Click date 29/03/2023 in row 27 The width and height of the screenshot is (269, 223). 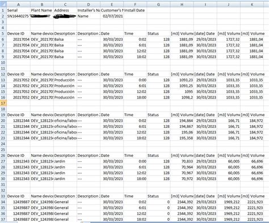[x=206, y=161]
